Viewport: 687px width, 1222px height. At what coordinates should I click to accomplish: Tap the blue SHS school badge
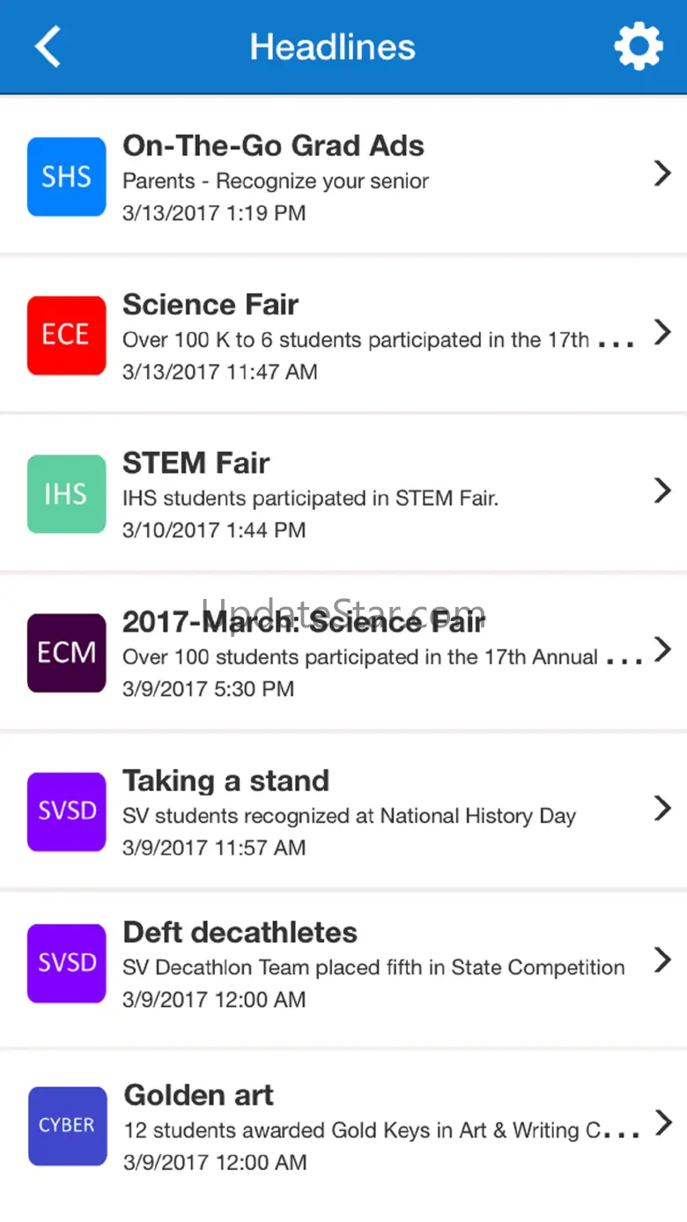67,177
